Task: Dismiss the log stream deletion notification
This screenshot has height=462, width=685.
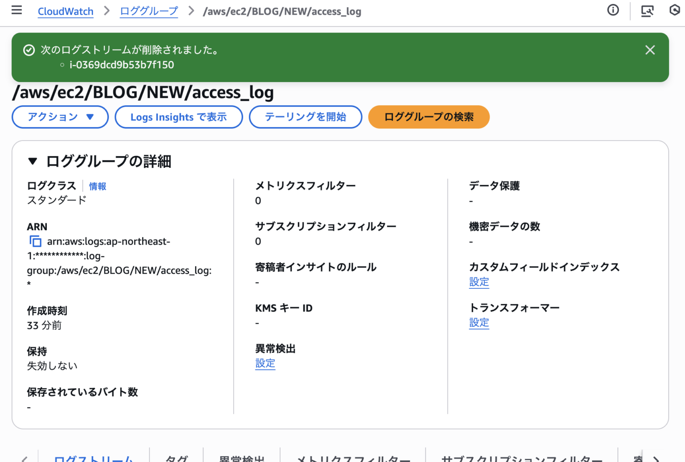Action: pyautogui.click(x=650, y=50)
